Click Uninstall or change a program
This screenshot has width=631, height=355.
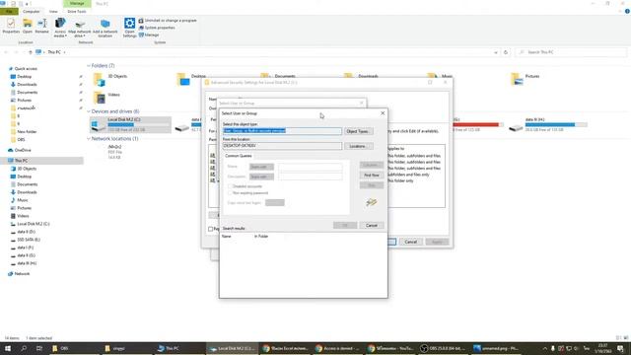click(x=168, y=20)
